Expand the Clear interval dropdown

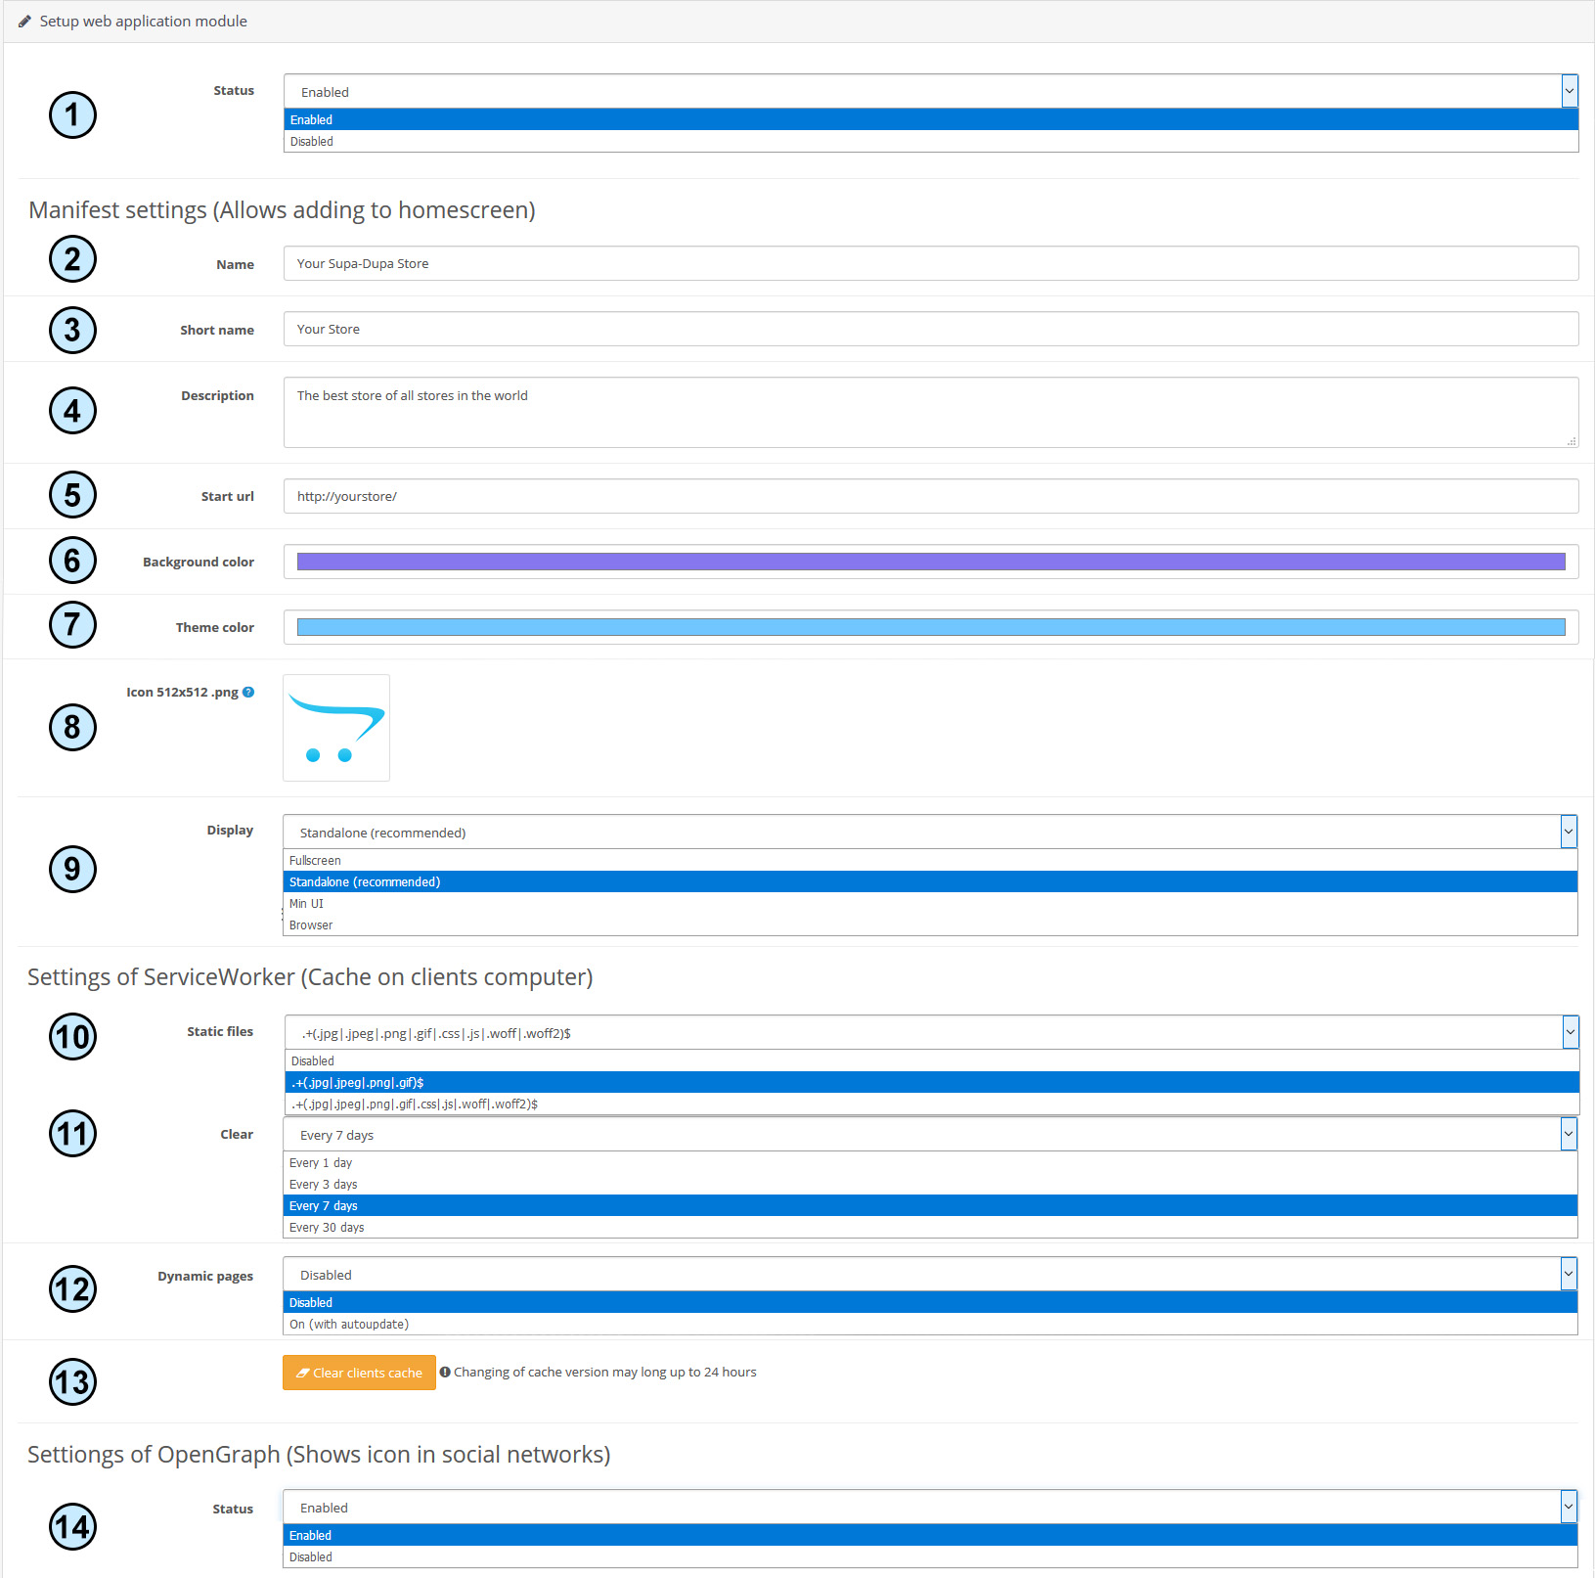(x=1568, y=1134)
